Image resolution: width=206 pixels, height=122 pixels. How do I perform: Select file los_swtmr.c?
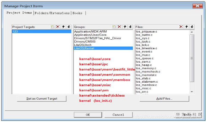(x=144, y=35)
